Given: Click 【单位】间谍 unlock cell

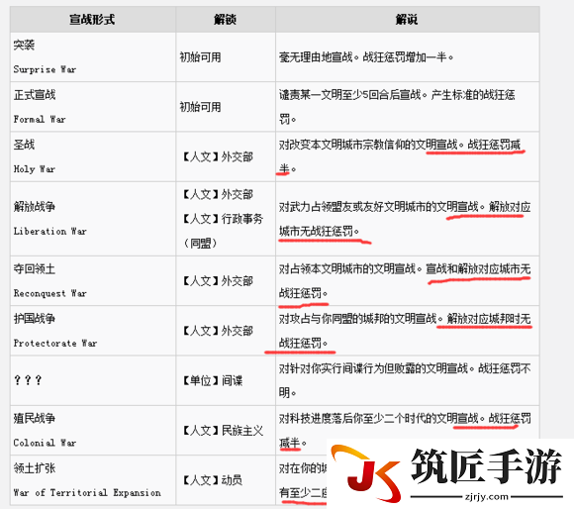Looking at the screenshot, I should coord(213,381).
